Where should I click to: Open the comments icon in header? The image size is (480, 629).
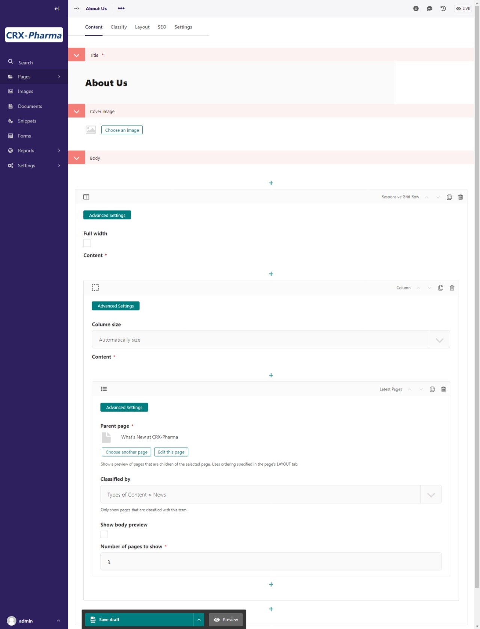(x=429, y=9)
